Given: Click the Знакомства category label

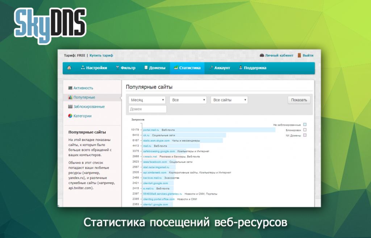Looking at the screenshot, I should click(x=172, y=178).
